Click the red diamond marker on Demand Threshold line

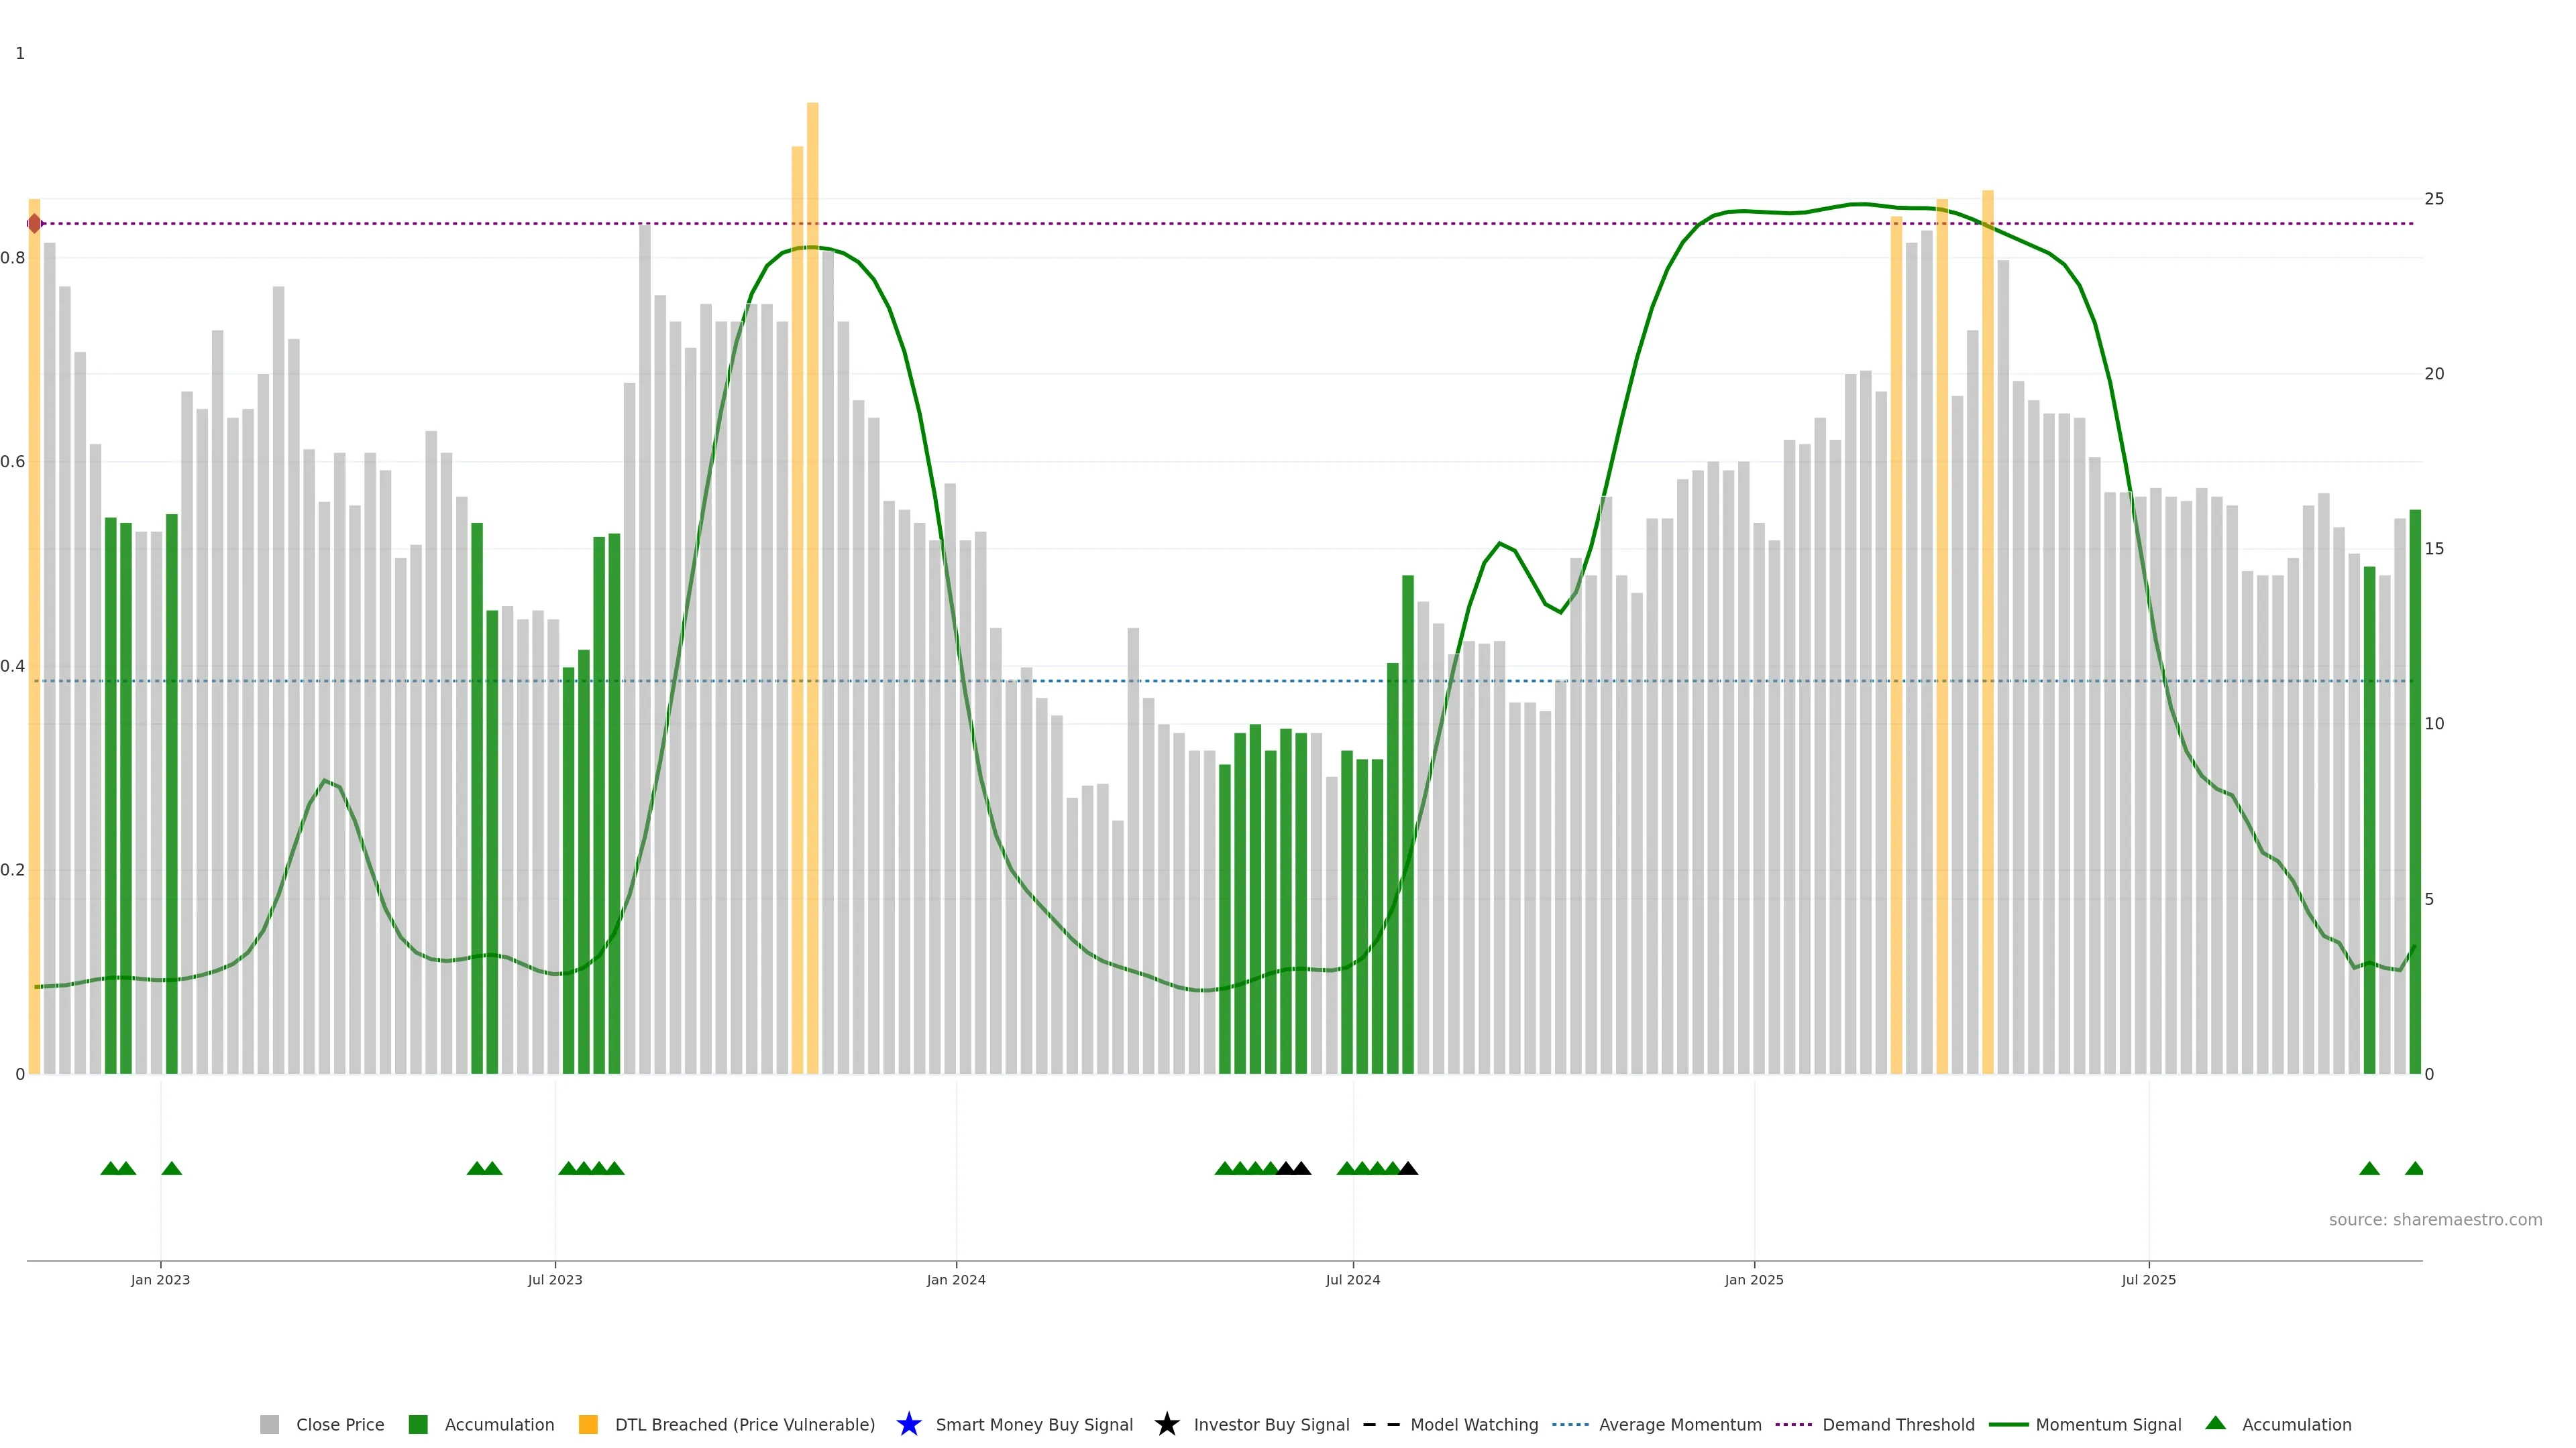tap(35, 223)
